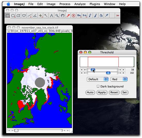Image resolution: width=142 pixels, height=138 pixels.
Task: Show more tools with the double-arrow switcher
Action: click(117, 16)
